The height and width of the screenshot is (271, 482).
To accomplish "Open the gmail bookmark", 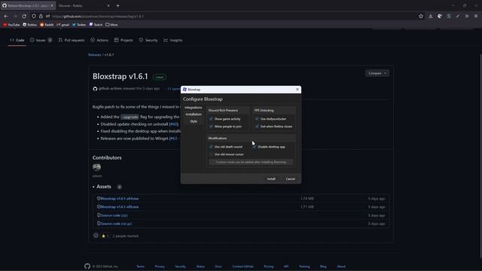I will point(63,25).
